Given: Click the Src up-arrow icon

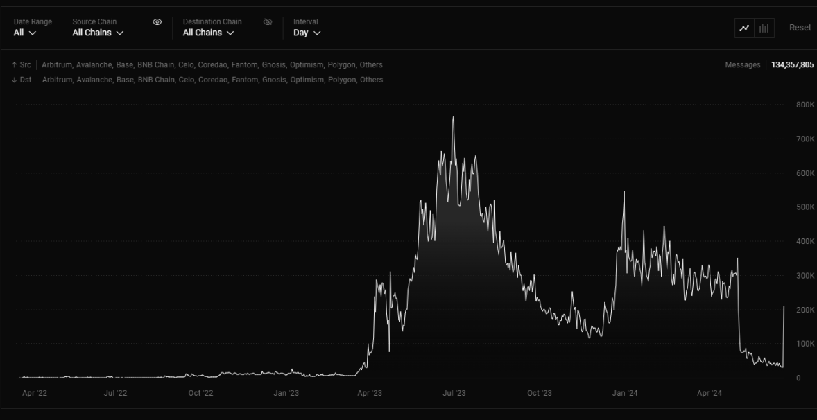Looking at the screenshot, I should [x=14, y=65].
